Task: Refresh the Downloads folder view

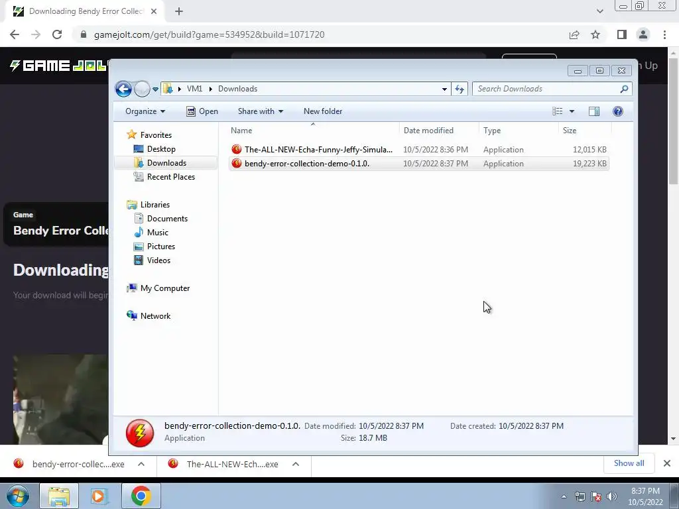Action: click(460, 89)
